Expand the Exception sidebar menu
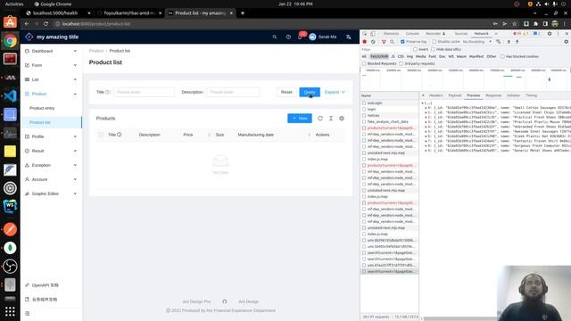Screen dimensions: 571x321 pyautogui.click(x=51, y=165)
